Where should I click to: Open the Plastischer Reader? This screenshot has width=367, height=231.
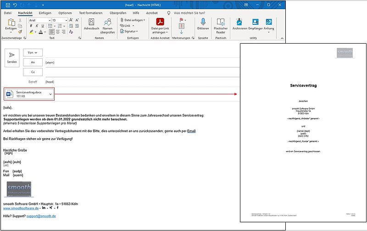pyautogui.click(x=221, y=26)
